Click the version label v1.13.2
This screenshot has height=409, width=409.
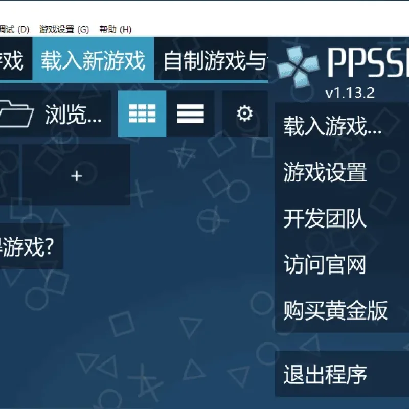click(x=350, y=93)
